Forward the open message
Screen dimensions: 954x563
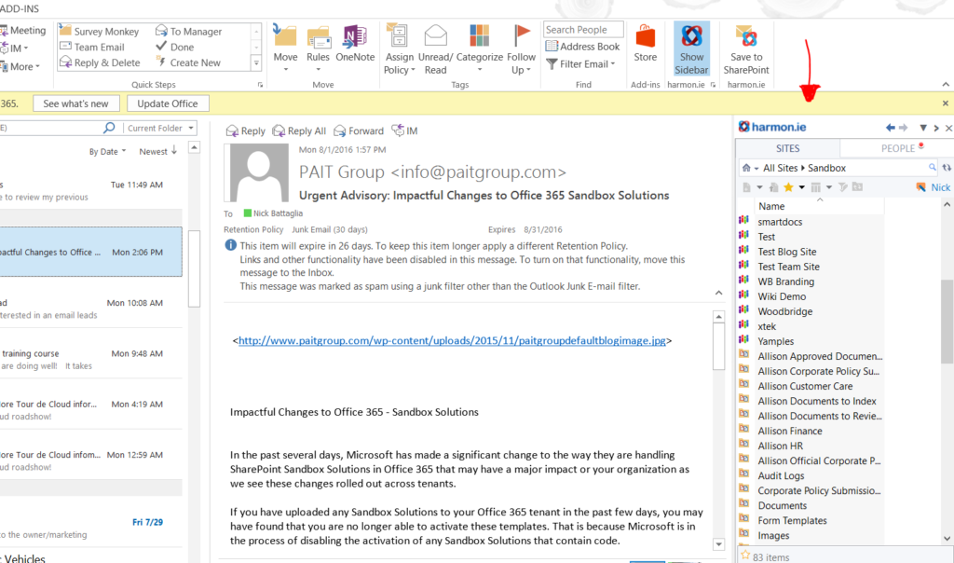point(359,130)
